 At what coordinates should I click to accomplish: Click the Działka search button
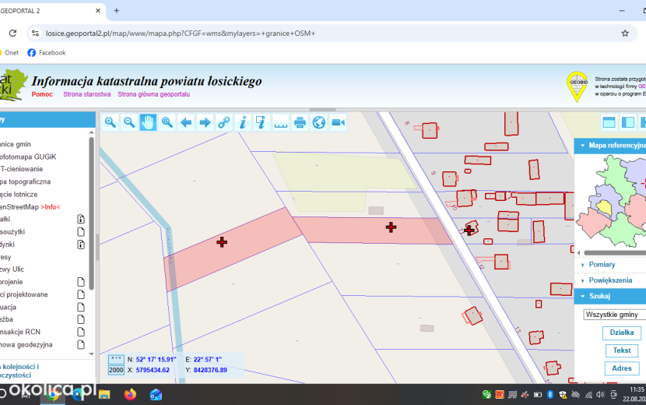621,333
